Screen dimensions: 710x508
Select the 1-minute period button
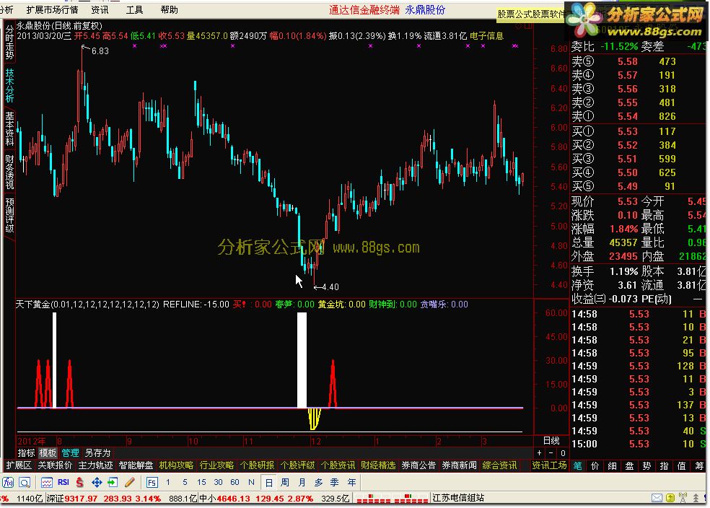[168, 482]
